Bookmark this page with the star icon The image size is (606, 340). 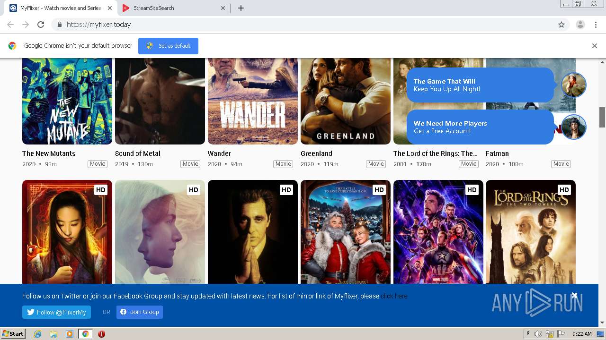[561, 25]
